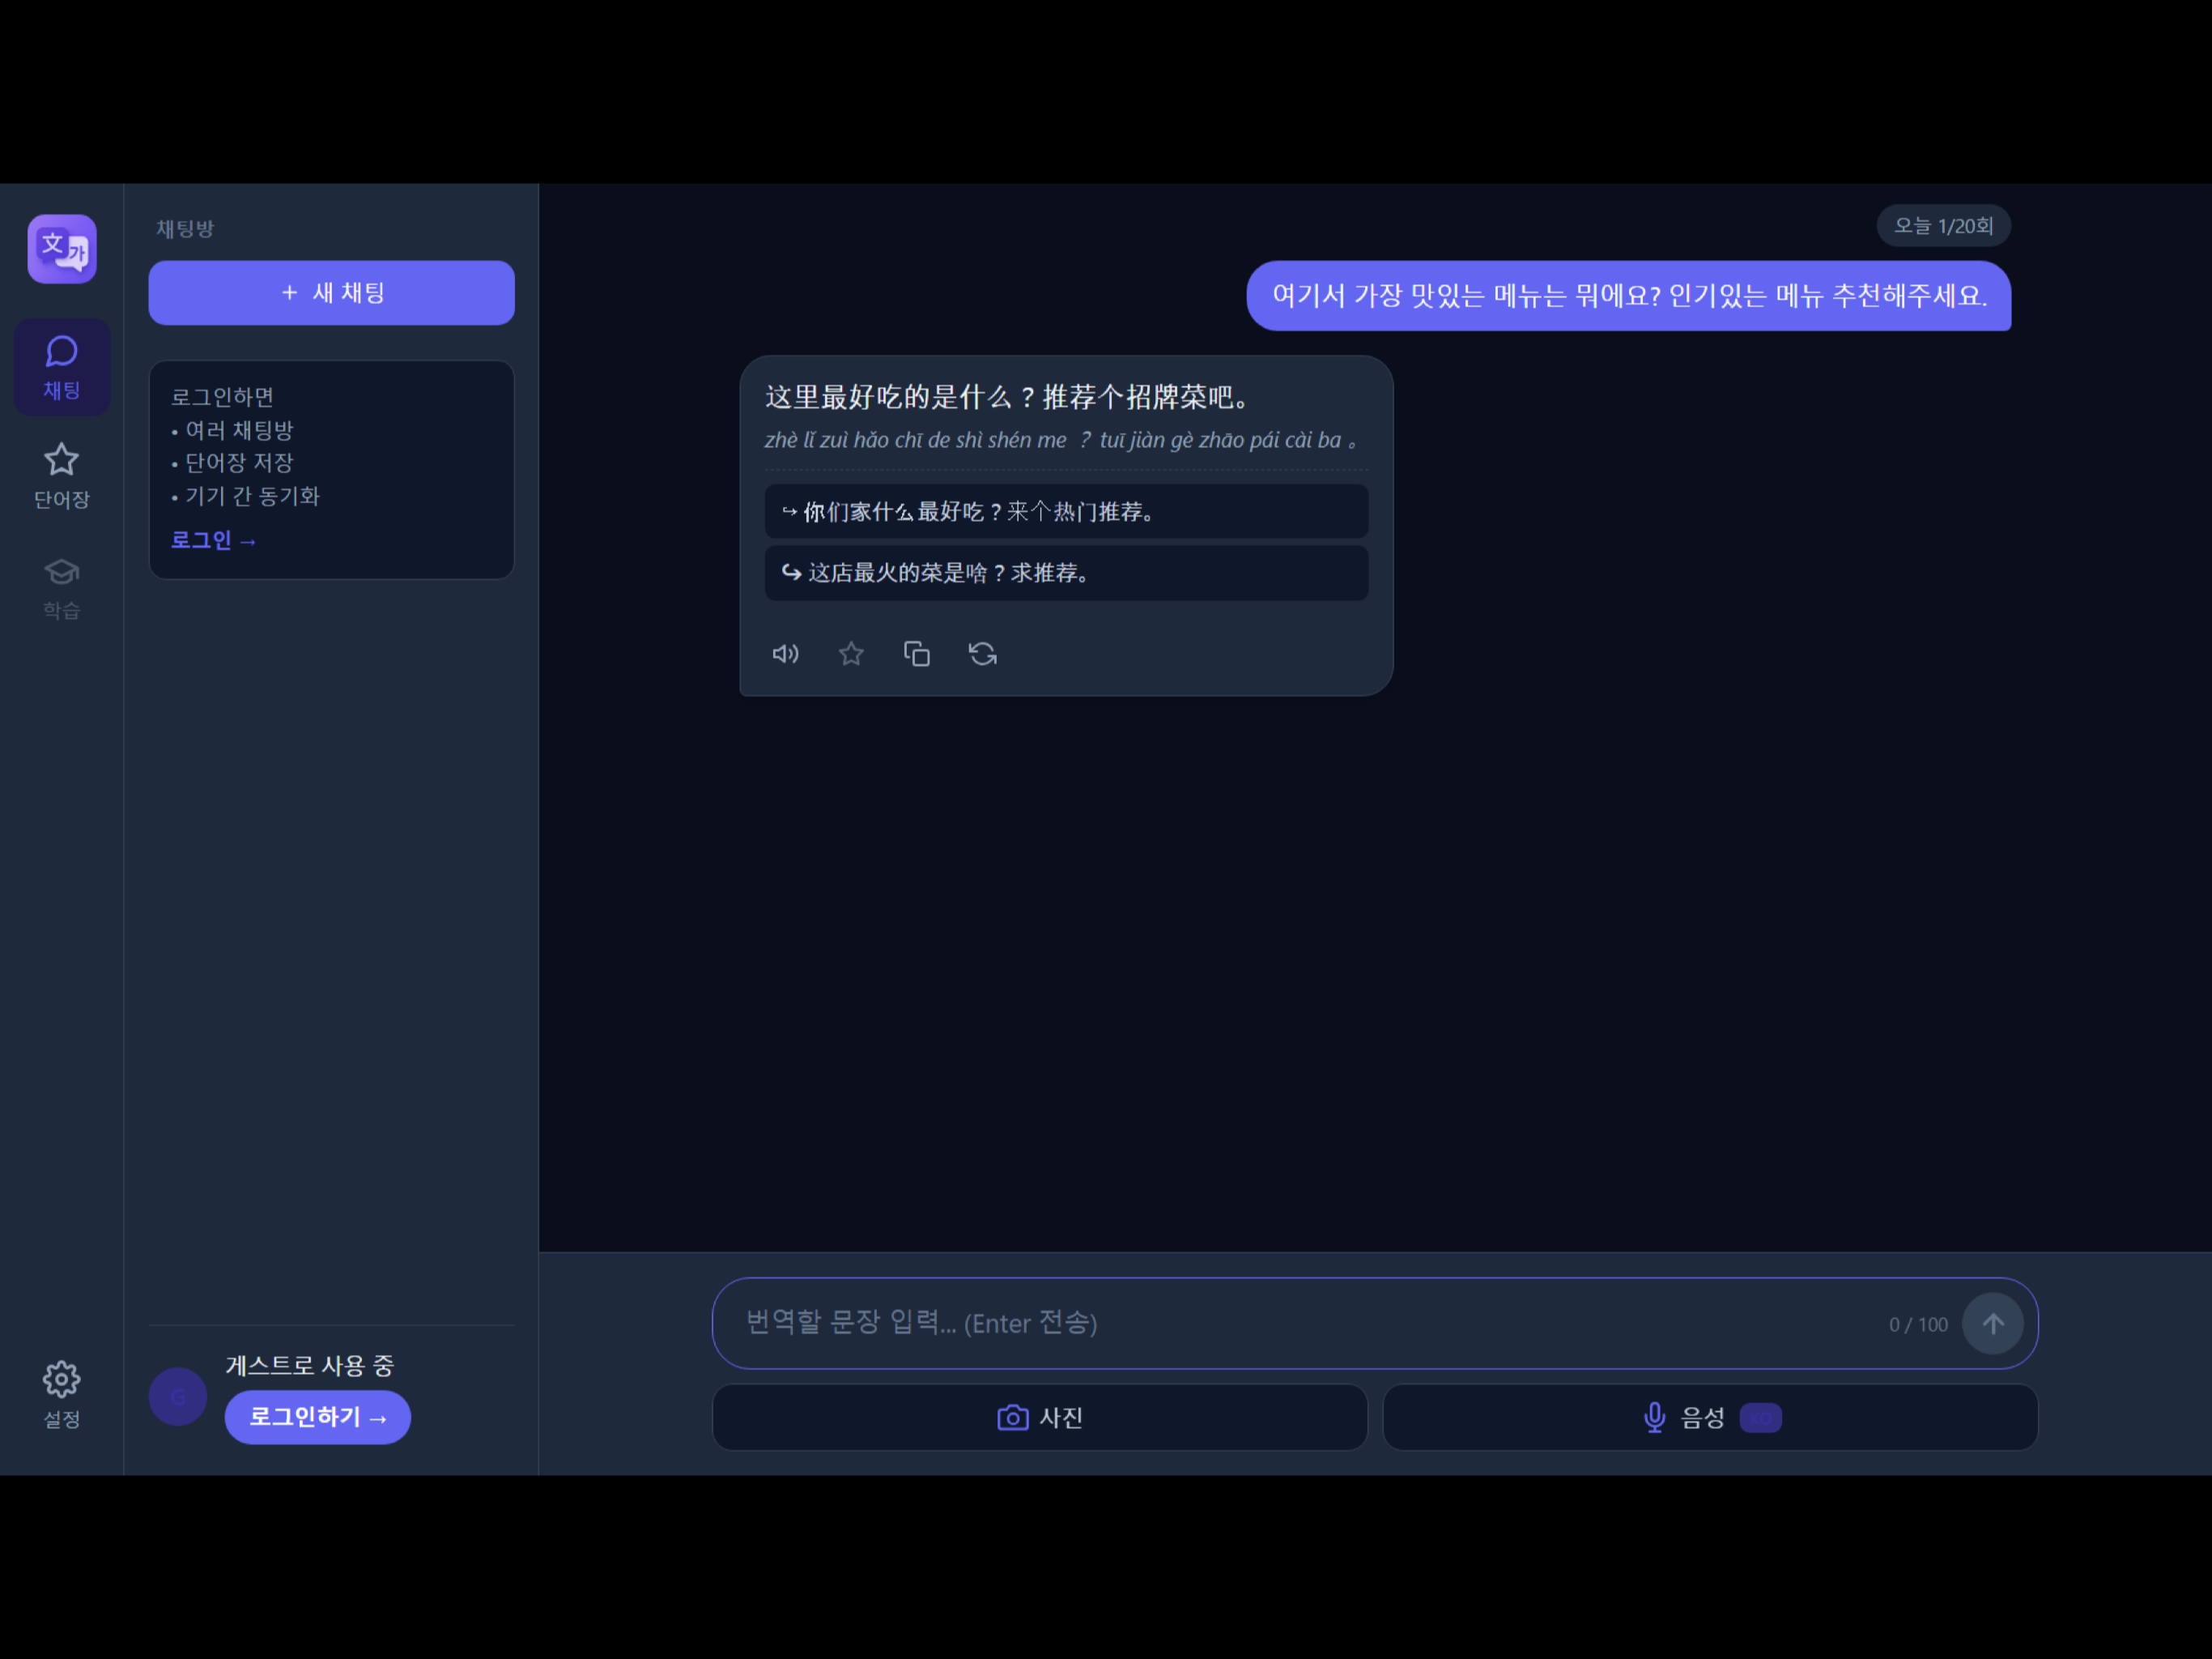2212x1659 pixels.
Task: Click the 0 / 100 character counter
Action: [1918, 1324]
